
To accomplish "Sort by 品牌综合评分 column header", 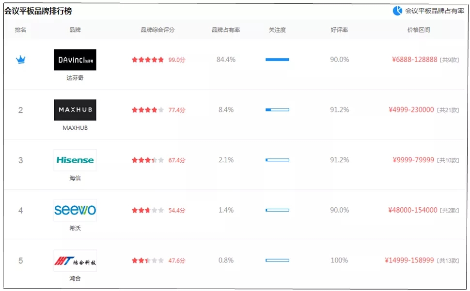I will (x=157, y=30).
